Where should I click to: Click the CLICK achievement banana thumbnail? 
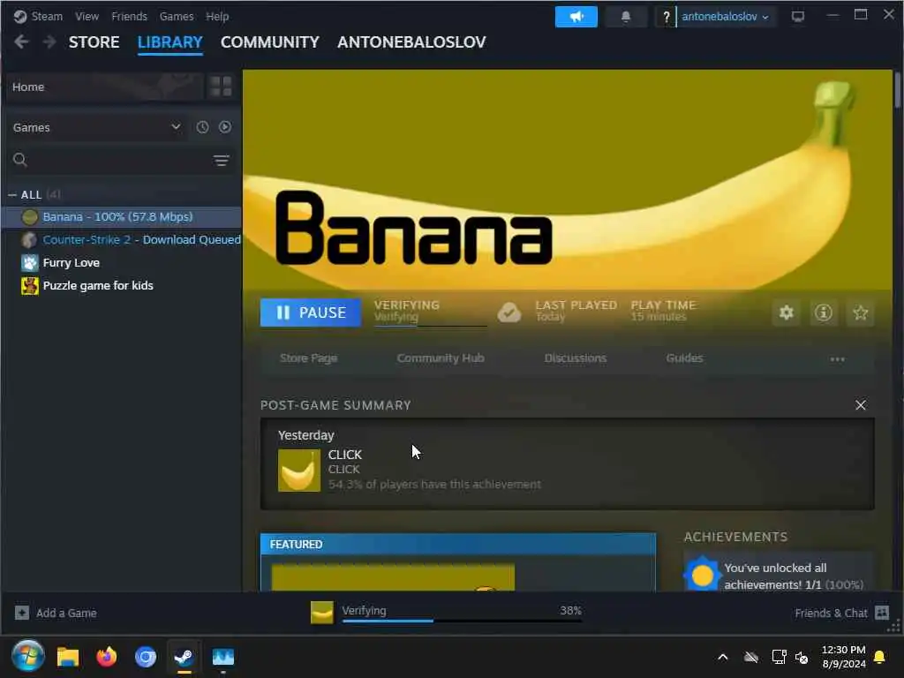(299, 471)
